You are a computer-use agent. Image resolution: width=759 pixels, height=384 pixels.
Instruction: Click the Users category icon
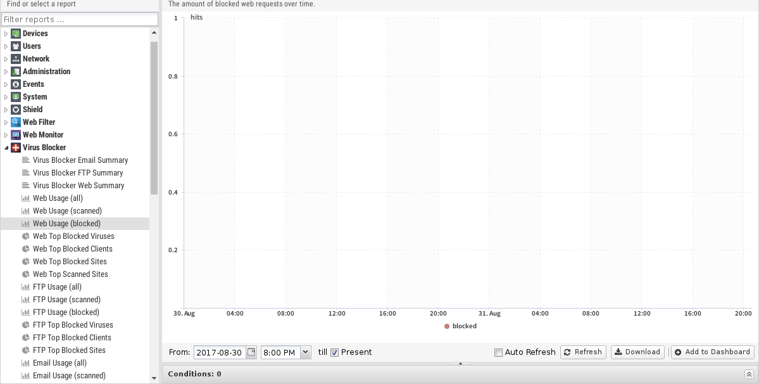15,46
